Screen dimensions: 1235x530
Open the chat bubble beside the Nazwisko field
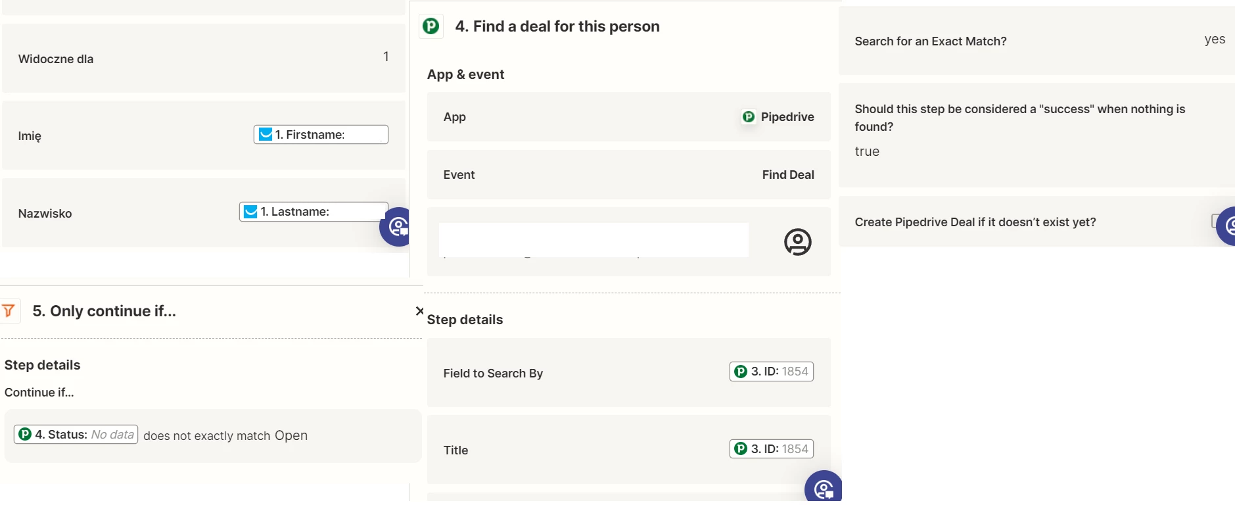pyautogui.click(x=396, y=227)
